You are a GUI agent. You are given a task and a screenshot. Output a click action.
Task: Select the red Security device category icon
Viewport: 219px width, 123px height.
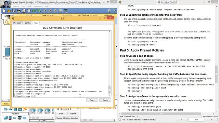10,118
